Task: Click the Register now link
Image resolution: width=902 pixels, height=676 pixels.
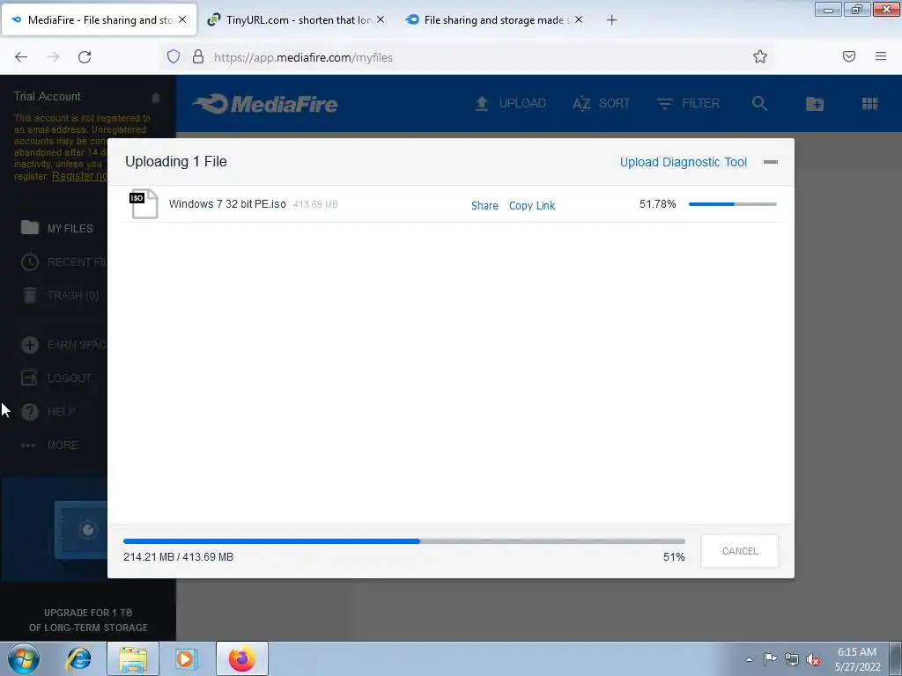Action: (79, 176)
